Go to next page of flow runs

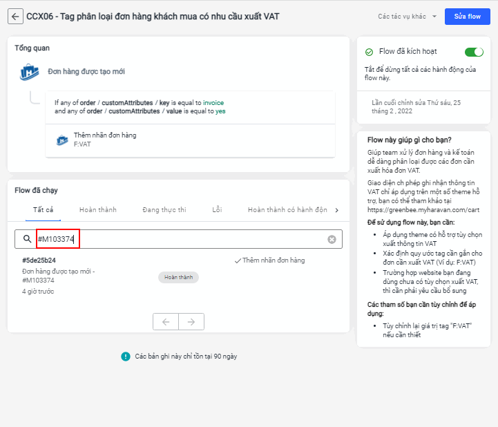pos(191,321)
